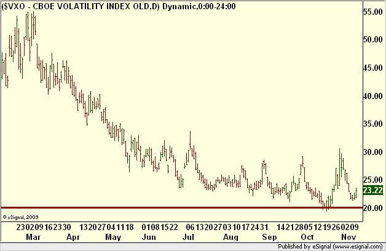Click the current price marker 23.22
Image resolution: width=386 pixels, height=251 pixels.
click(373, 190)
